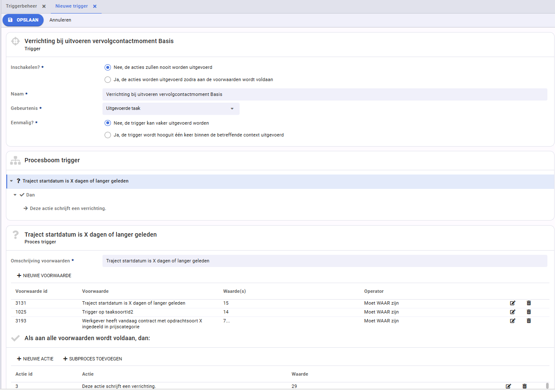This screenshot has width=555, height=390.
Task: Click the scrollbar thumb at bottom right
Action: tap(547, 386)
